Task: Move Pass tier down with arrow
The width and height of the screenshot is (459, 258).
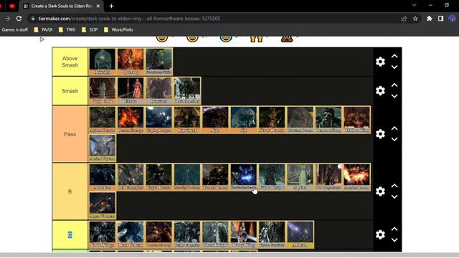Action: [x=394, y=139]
